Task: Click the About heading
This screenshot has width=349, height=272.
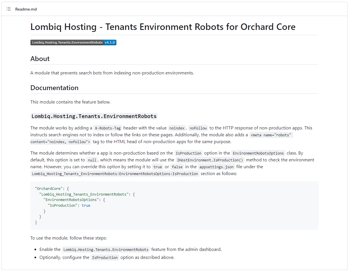Action: point(40,59)
